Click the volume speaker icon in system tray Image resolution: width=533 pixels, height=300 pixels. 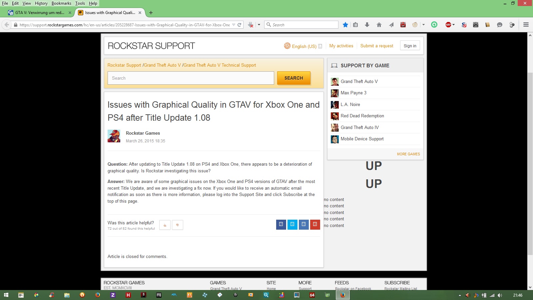pyautogui.click(x=500, y=295)
